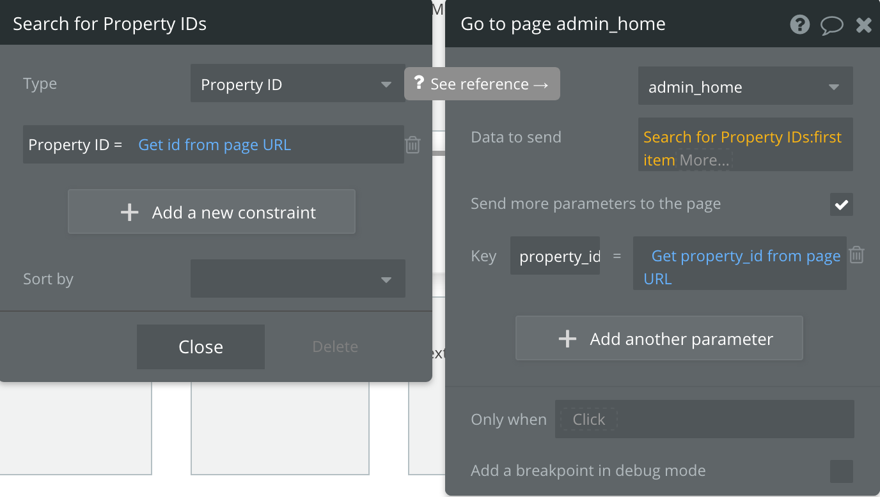Enable Add a breakpoint in debug mode

tap(841, 471)
